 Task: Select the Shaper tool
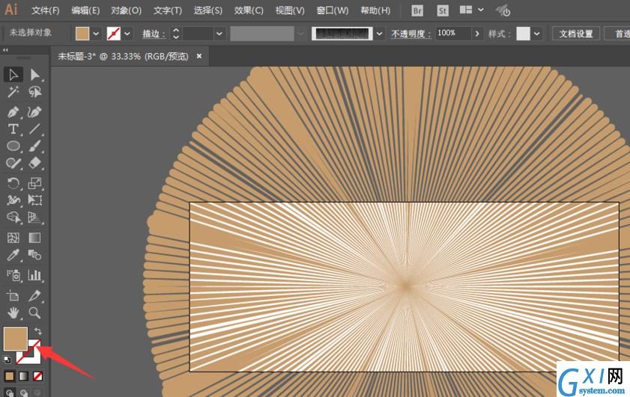click(x=13, y=163)
